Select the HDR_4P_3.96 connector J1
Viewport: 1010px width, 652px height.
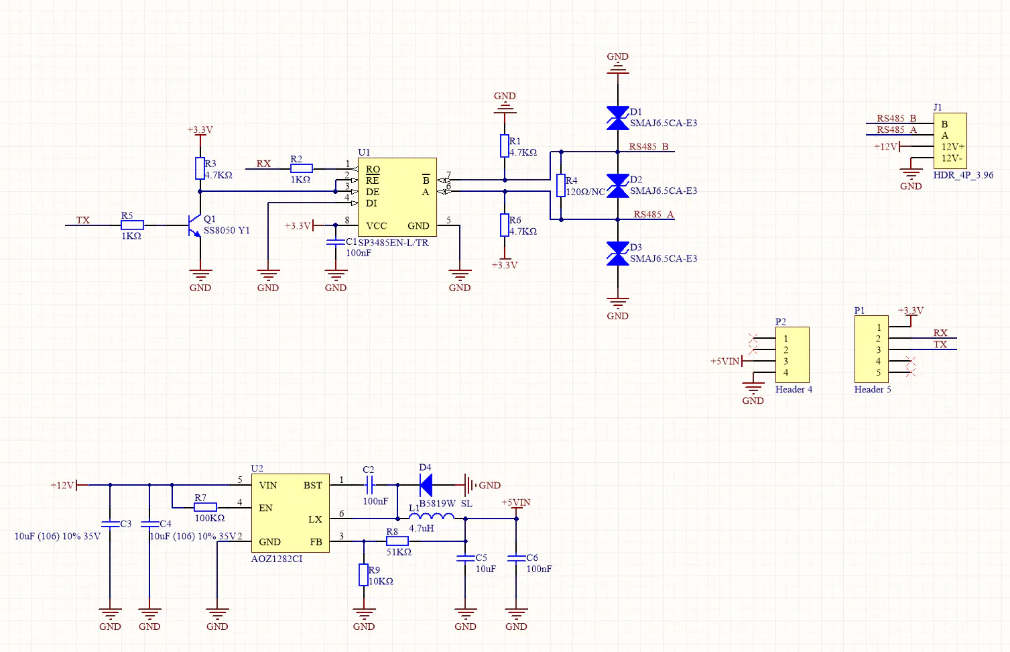(x=951, y=141)
